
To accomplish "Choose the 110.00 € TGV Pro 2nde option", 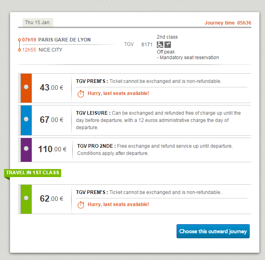I will point(26,149).
